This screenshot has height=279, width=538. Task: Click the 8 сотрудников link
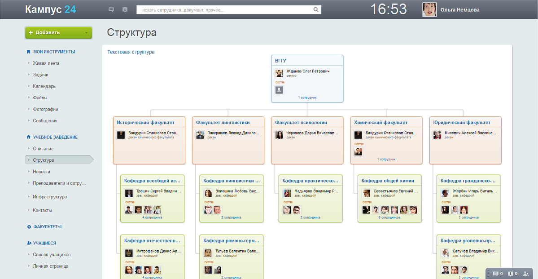pos(389,217)
